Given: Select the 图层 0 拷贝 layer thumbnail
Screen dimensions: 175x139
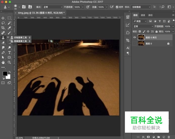Looking at the screenshot, I should tap(141, 37).
